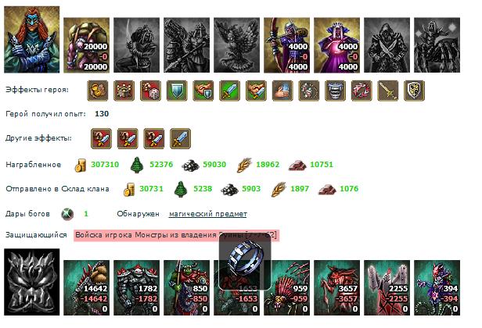Click the green sword hero effect icon

tap(230, 91)
